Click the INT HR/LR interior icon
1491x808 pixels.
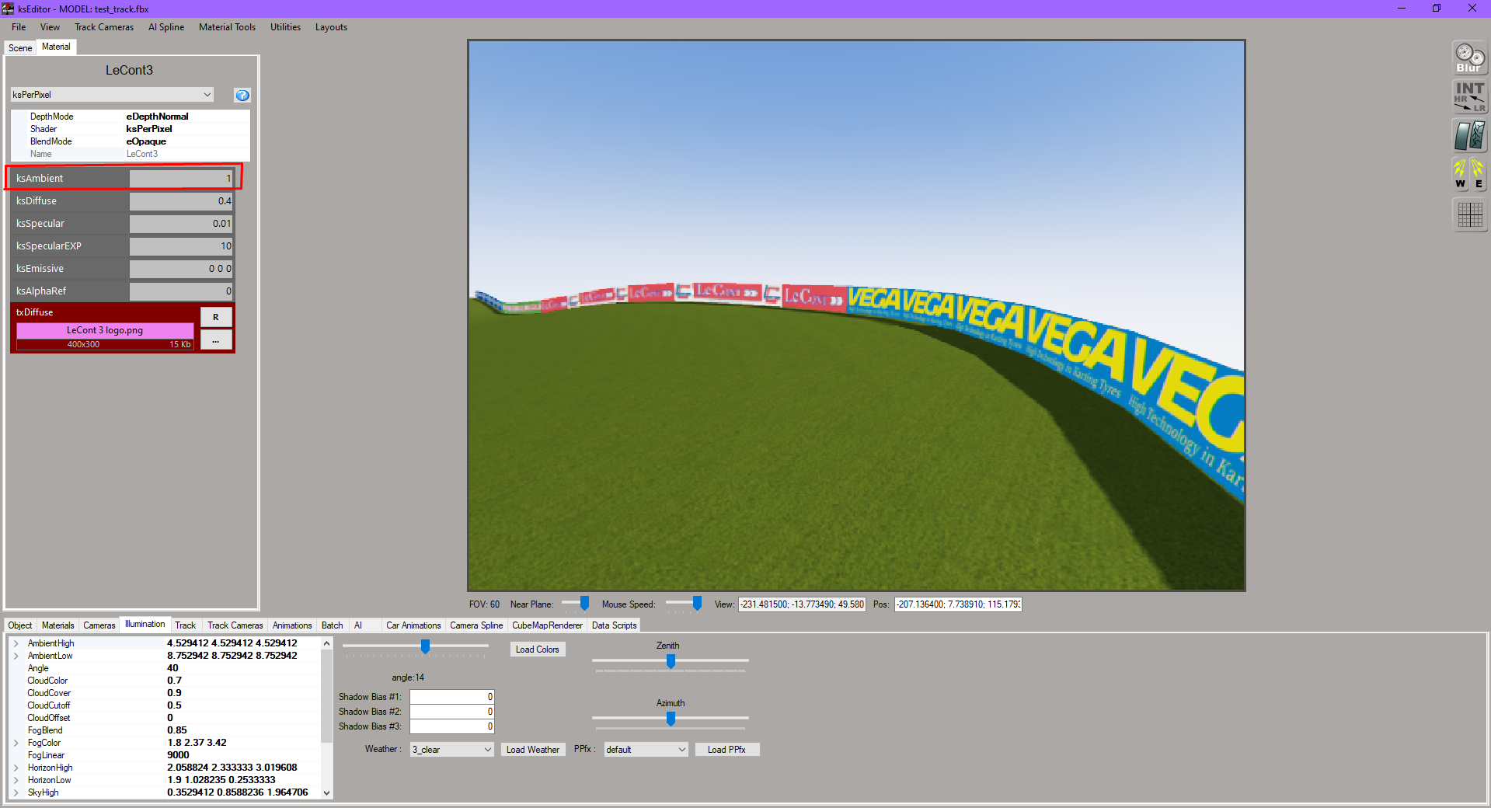pos(1470,96)
